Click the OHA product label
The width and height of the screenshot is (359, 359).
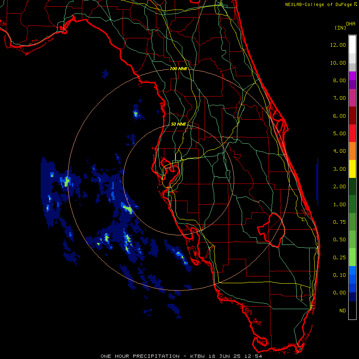tap(351, 24)
